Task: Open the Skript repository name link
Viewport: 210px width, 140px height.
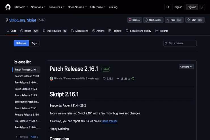Action: (31, 20)
